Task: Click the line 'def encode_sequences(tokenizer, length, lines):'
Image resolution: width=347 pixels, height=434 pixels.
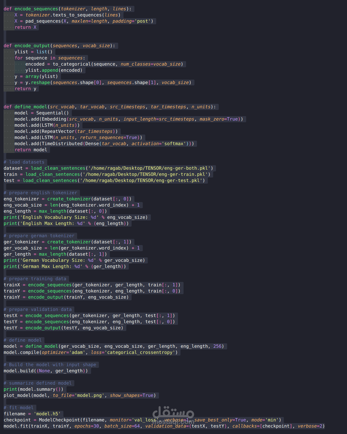Action: click(x=68, y=9)
